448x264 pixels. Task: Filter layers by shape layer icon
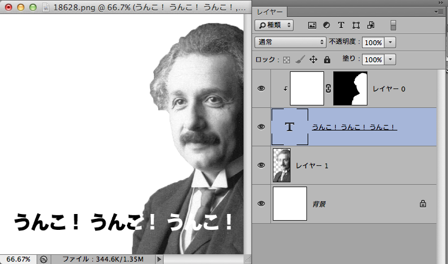tap(356, 25)
